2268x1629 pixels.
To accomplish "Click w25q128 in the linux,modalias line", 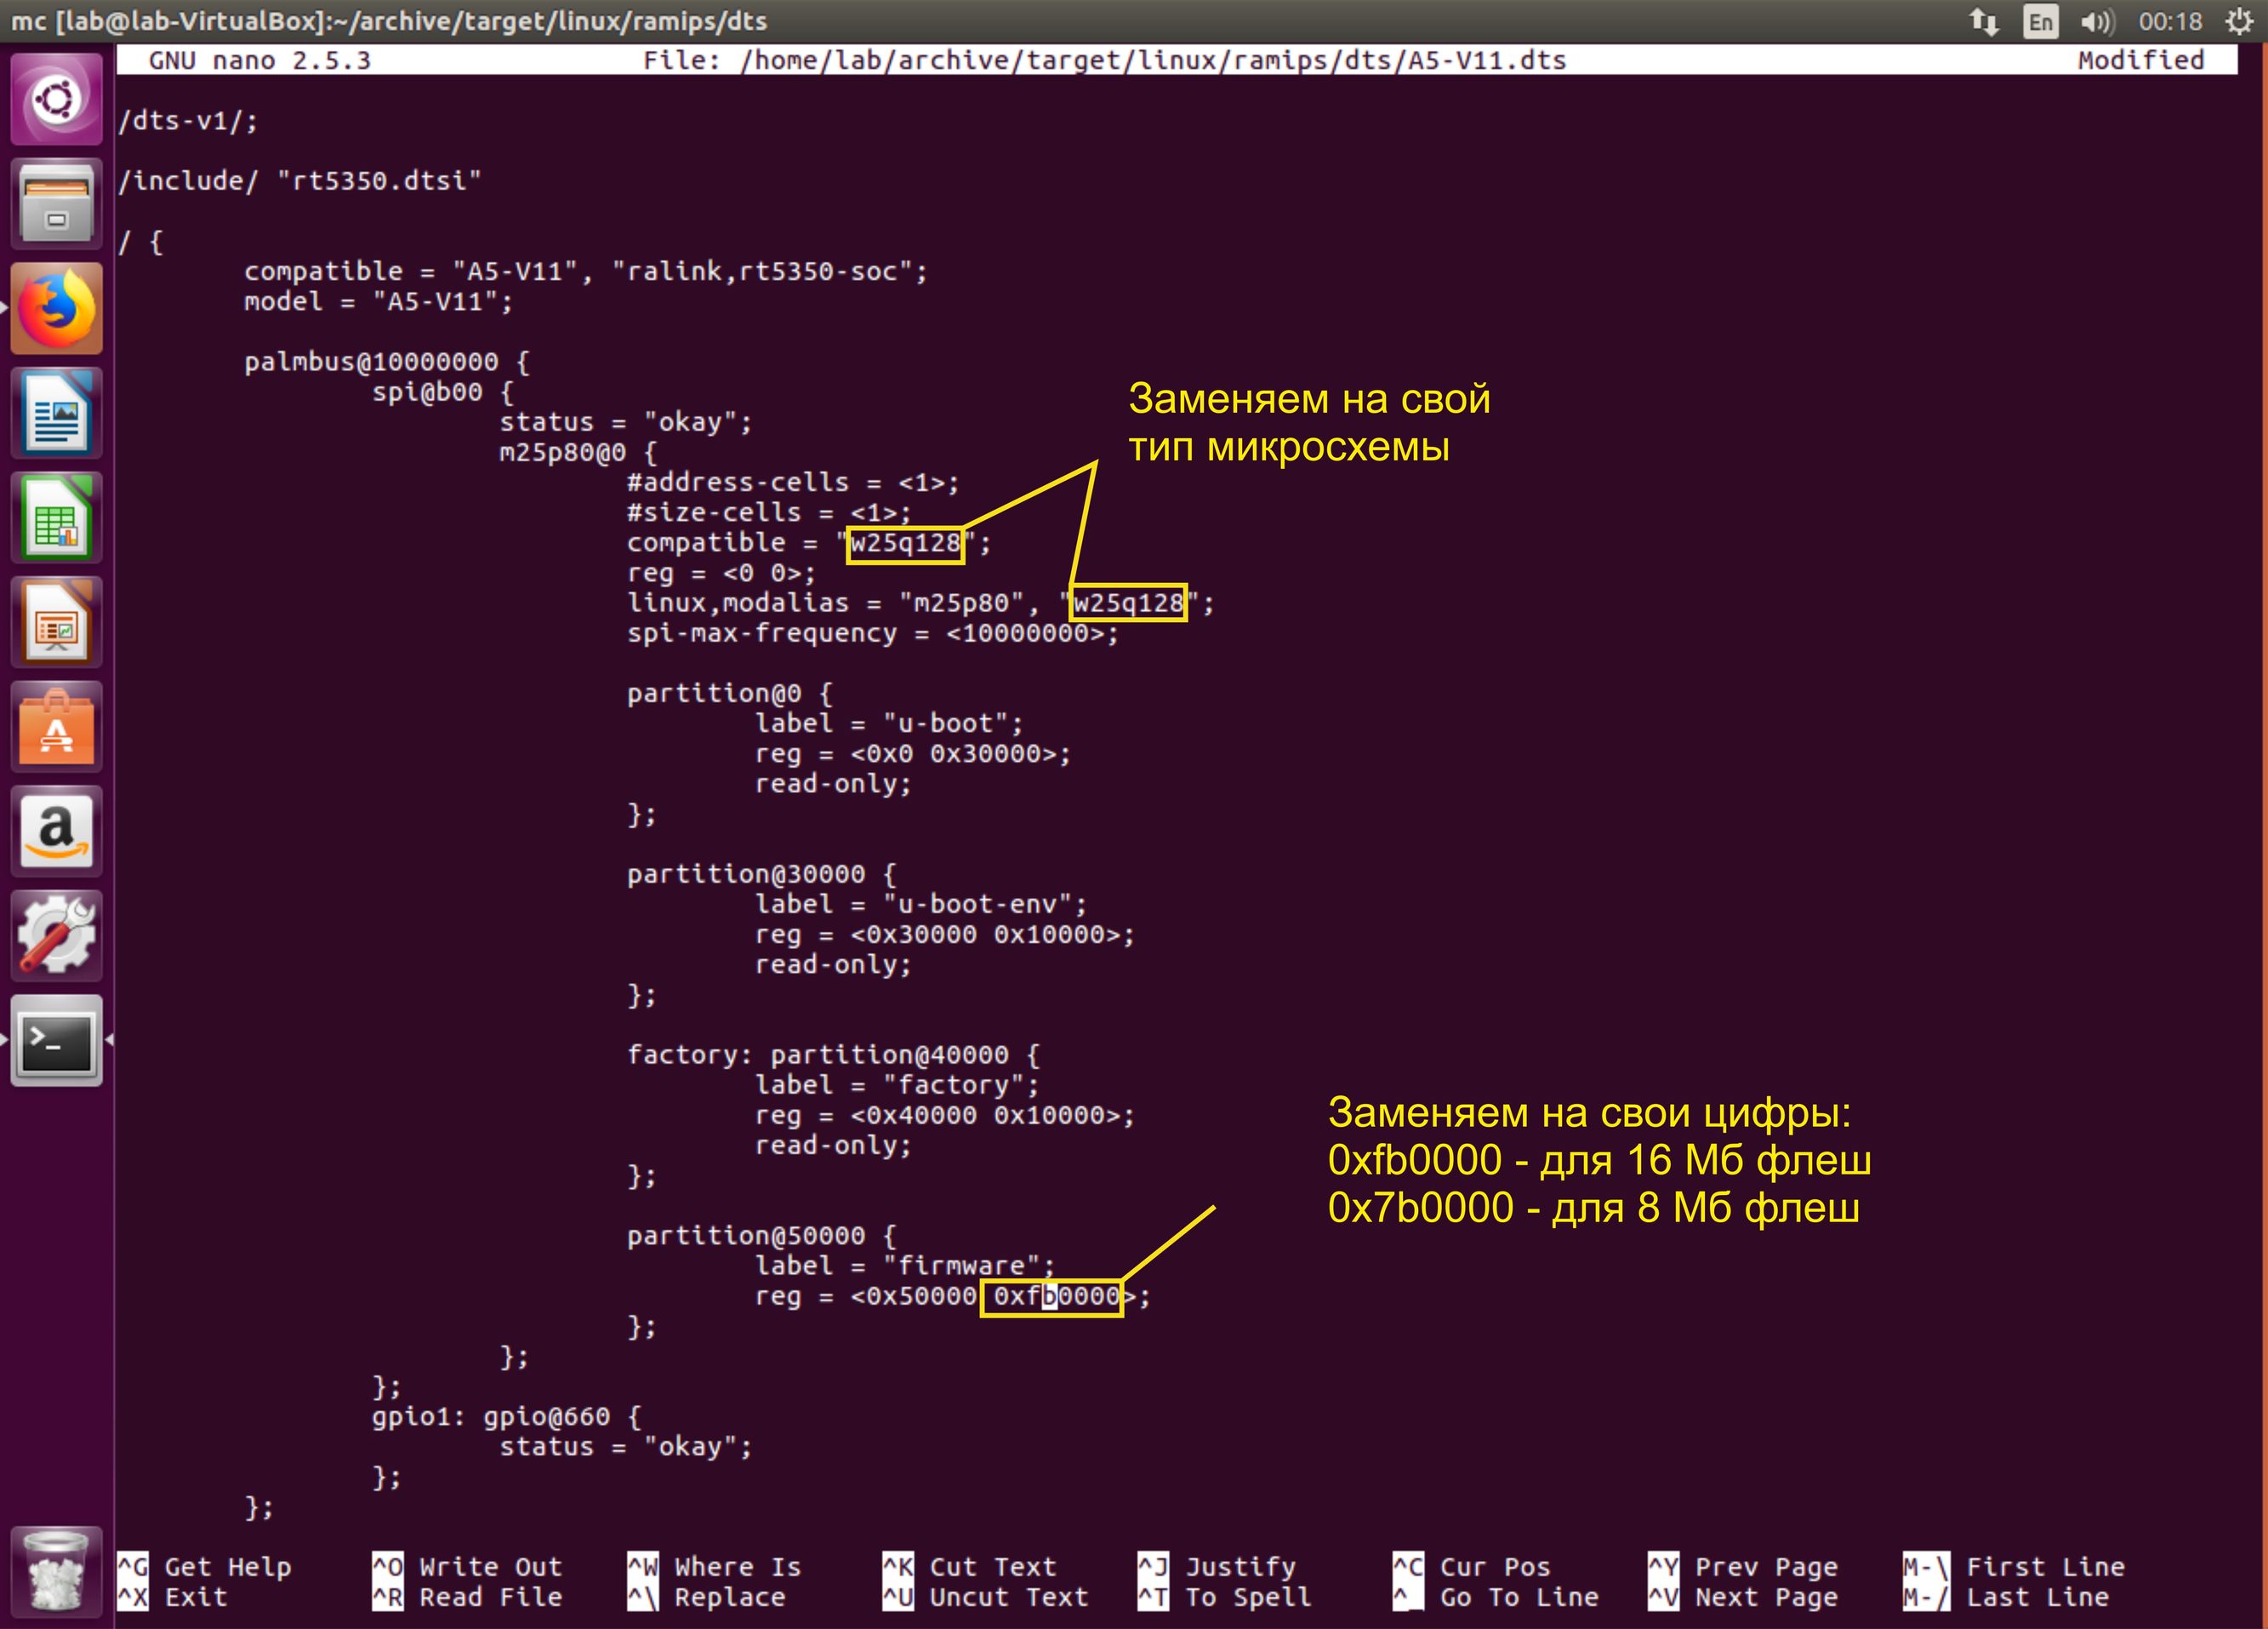I will [x=1128, y=603].
